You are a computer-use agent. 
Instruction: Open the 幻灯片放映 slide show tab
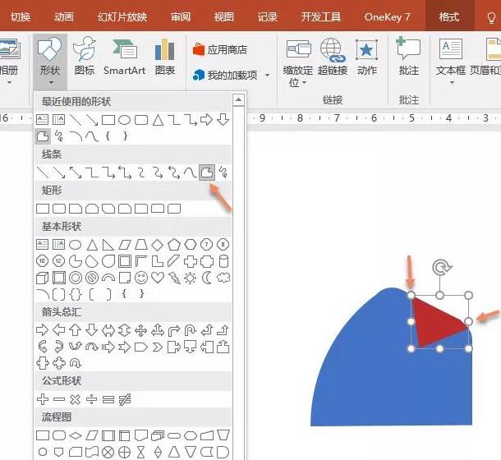(x=122, y=16)
